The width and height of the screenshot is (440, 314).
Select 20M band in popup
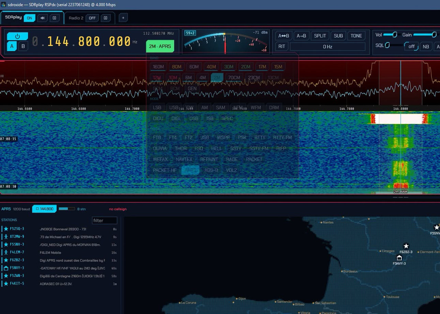245,67
